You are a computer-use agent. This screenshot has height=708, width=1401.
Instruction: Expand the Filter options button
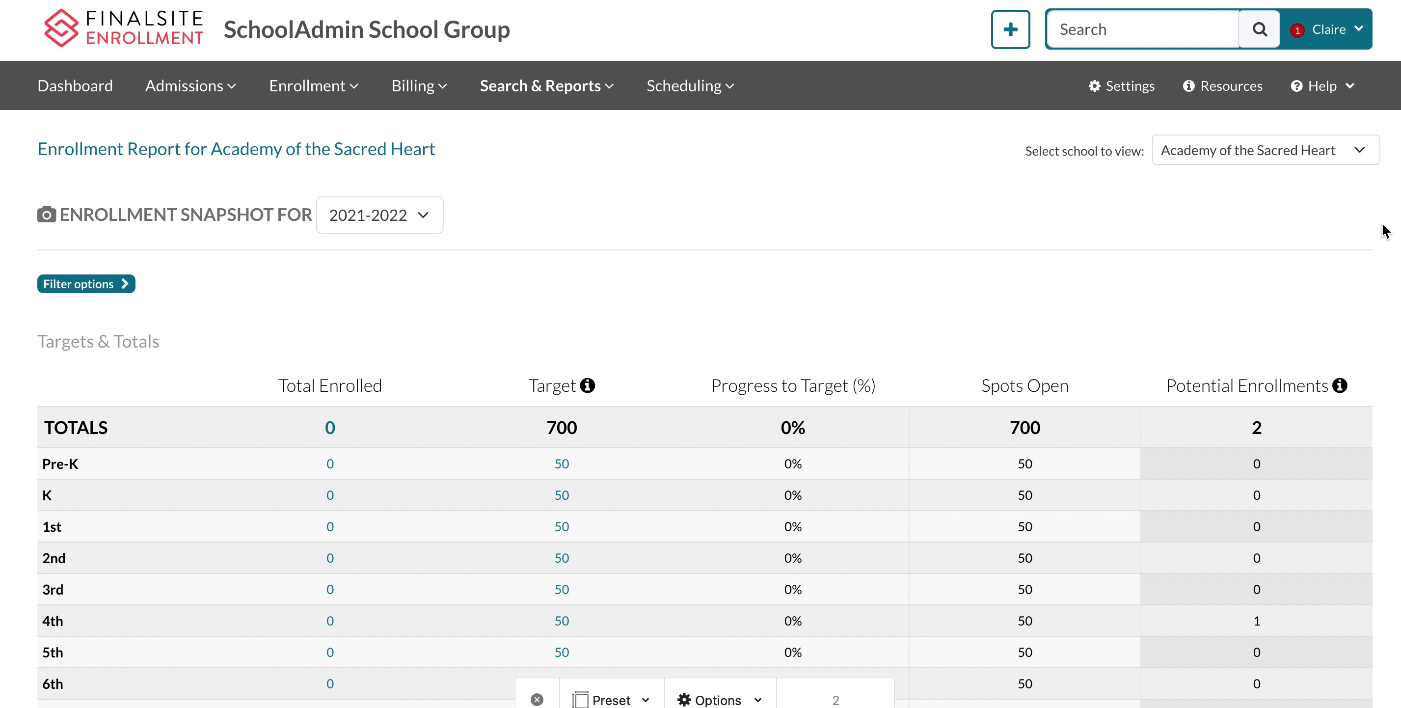tap(86, 284)
